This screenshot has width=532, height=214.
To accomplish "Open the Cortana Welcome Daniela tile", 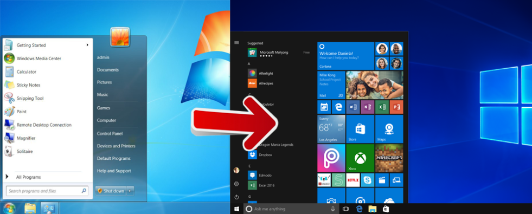I will tap(346, 56).
